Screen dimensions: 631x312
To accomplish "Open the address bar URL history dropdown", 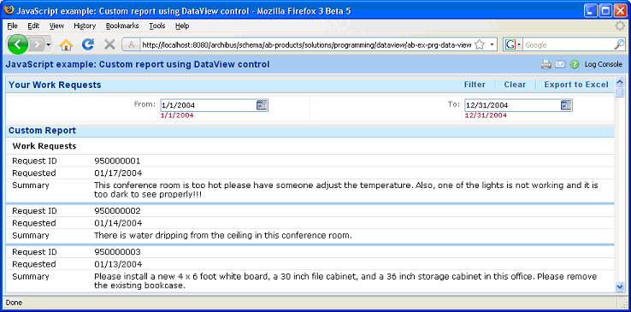I will click(x=492, y=44).
